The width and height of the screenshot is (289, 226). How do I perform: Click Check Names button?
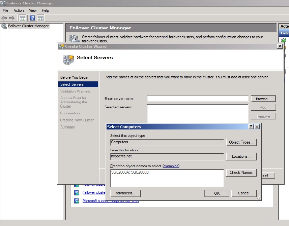[241, 173]
